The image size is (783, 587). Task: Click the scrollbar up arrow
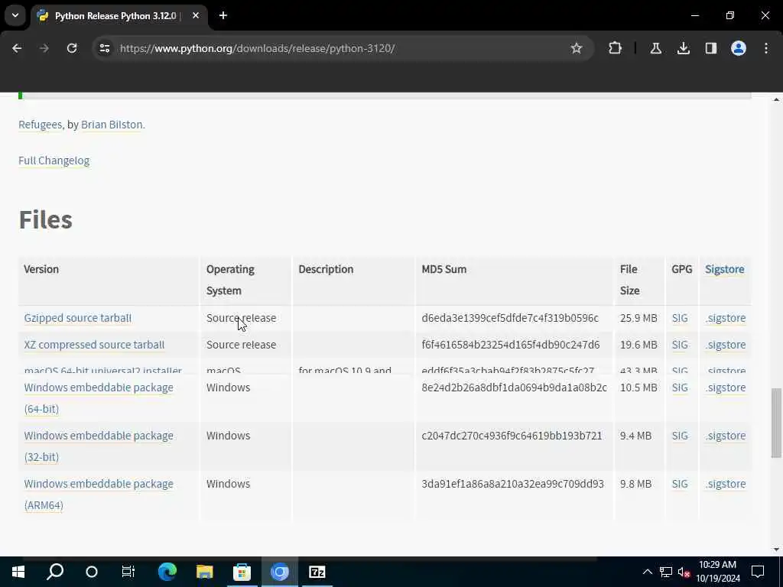(x=776, y=99)
